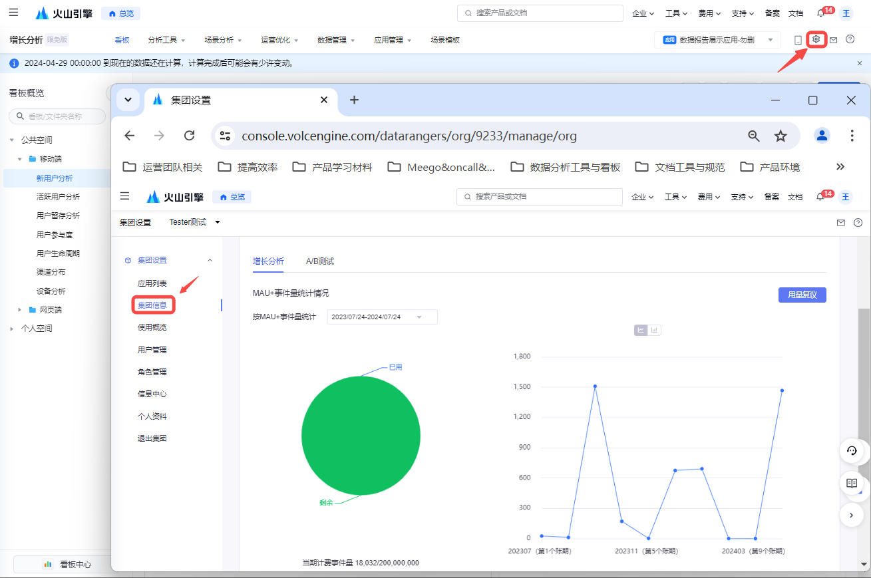Screen dimensions: 871x578
Task: Open Chrome's three-dot menu
Action: pos(852,136)
